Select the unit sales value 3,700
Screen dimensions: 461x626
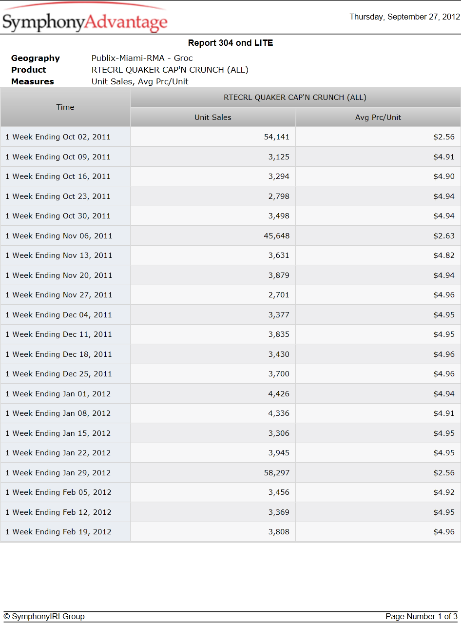[x=279, y=374]
